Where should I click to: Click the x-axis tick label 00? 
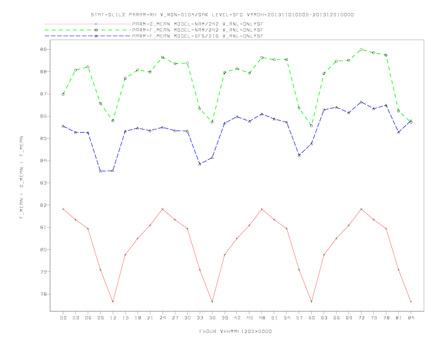63,318
